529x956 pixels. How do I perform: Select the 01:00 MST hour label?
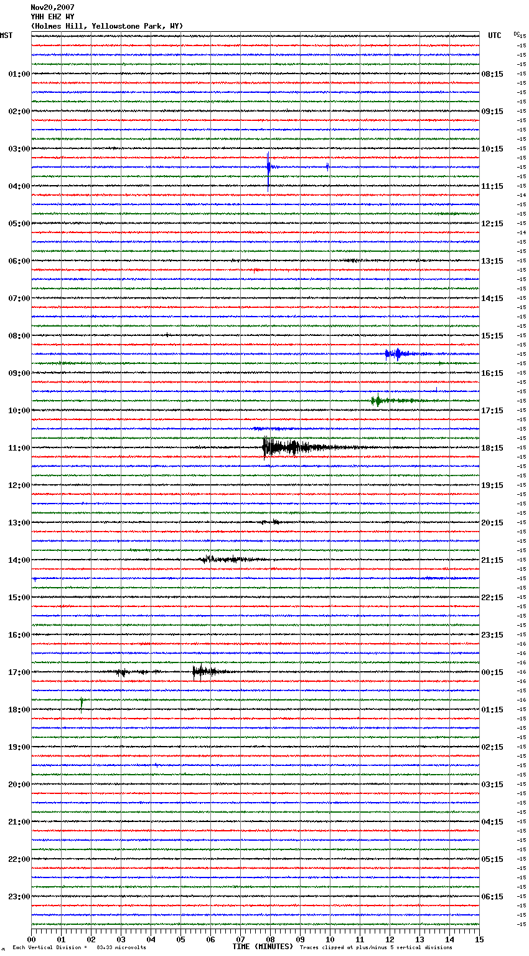pos(19,74)
